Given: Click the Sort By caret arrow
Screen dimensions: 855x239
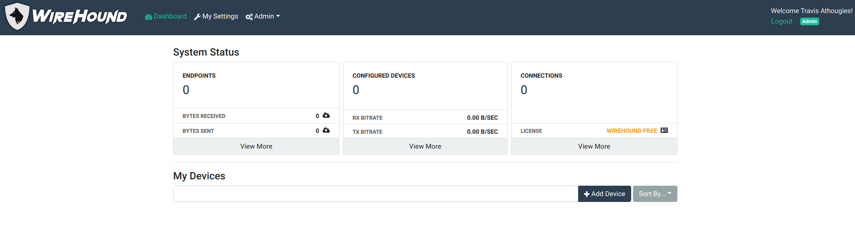Looking at the screenshot, I should pos(670,193).
